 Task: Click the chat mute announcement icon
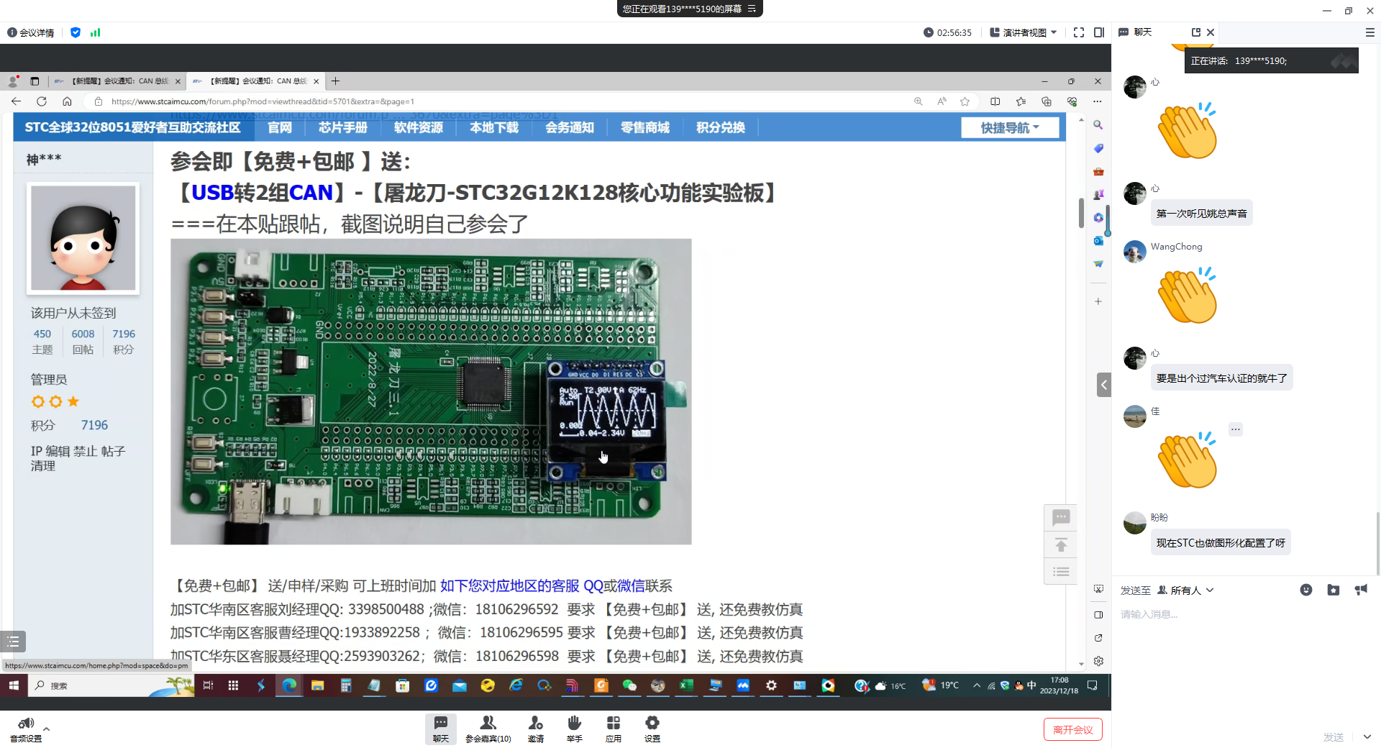1361,590
